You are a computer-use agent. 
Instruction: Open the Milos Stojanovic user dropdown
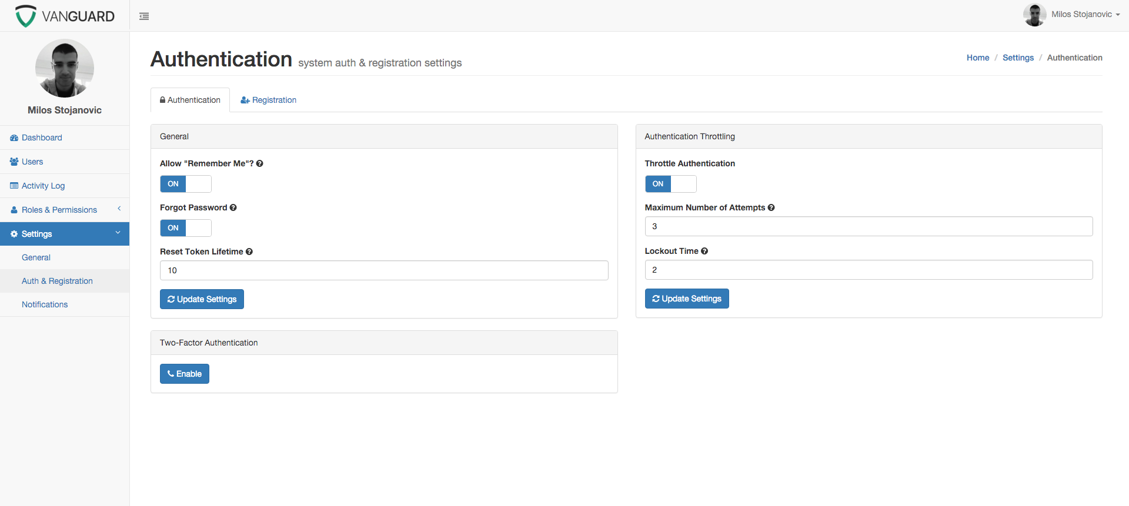[1085, 15]
